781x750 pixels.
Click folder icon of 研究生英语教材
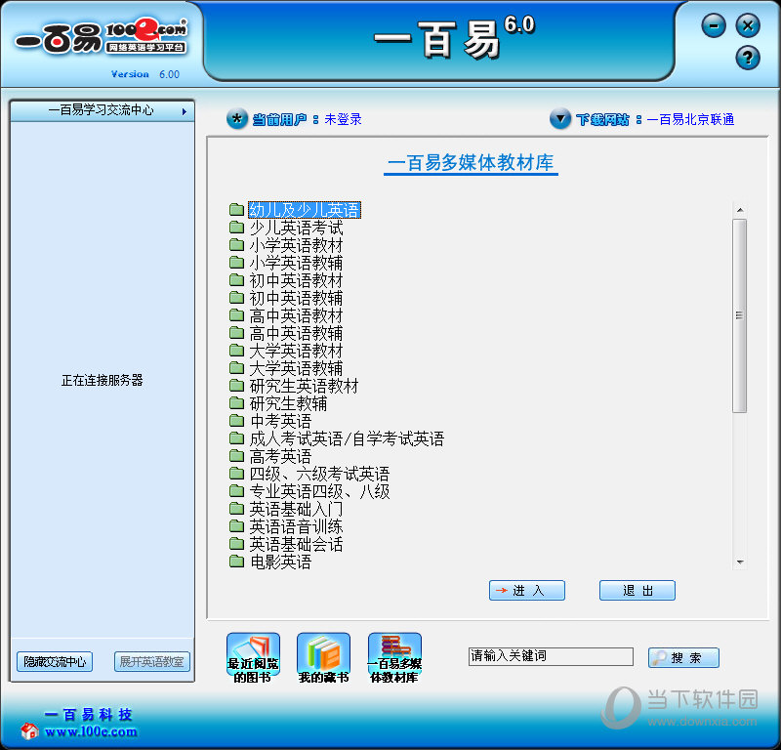coord(236,385)
